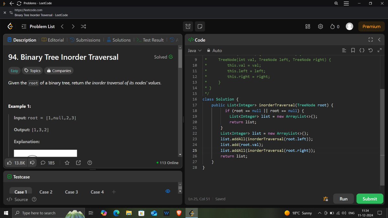Image resolution: width=388 pixels, height=218 pixels.
Task: Open the timer alarm clock icon
Action: 188,26
